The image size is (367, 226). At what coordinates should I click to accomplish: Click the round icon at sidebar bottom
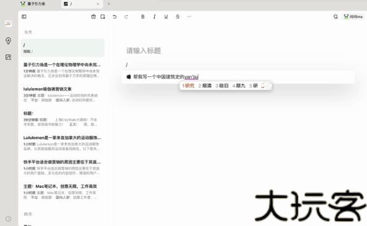8,219
